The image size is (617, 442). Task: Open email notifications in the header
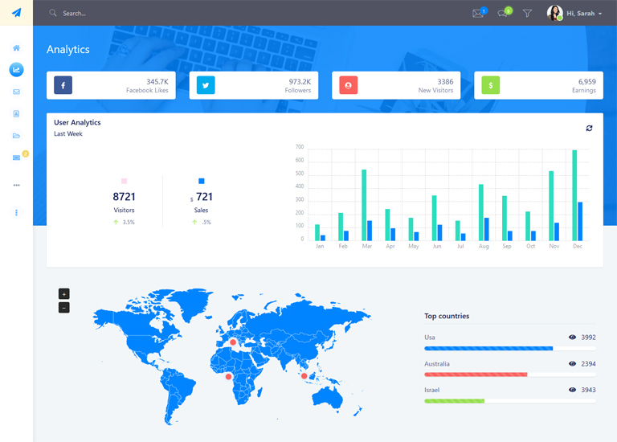(478, 13)
